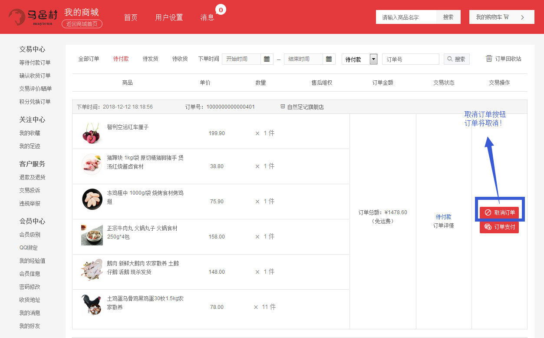Open the order recycle bin

tap(503, 59)
